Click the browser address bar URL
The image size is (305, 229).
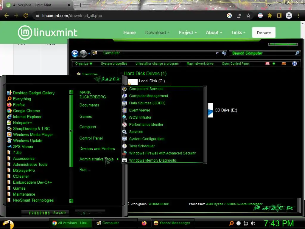[x=72, y=16]
